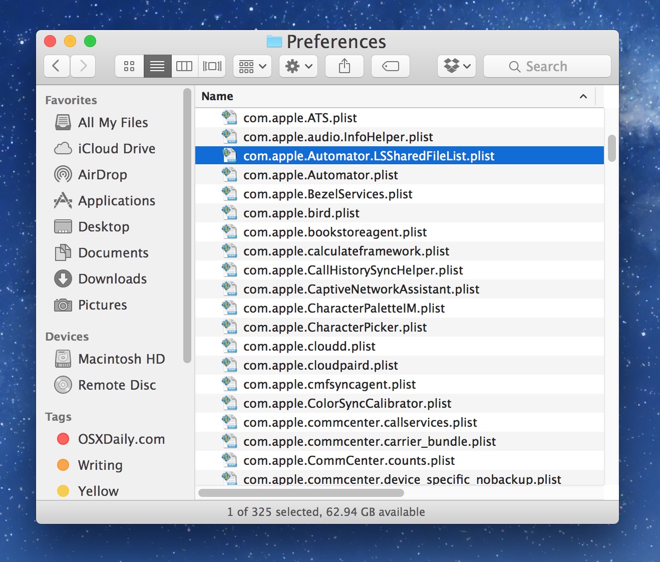Open the Downloads folder
This screenshot has width=660, height=562.
(x=112, y=278)
